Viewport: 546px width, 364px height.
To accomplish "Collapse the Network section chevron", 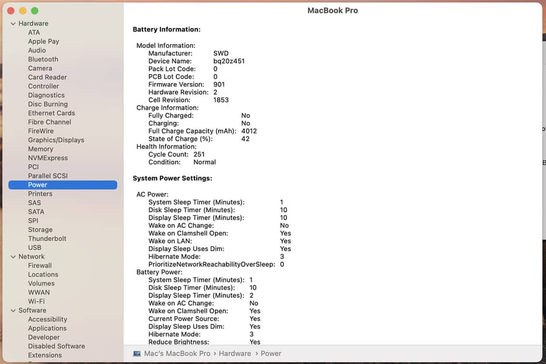I will [x=13, y=257].
